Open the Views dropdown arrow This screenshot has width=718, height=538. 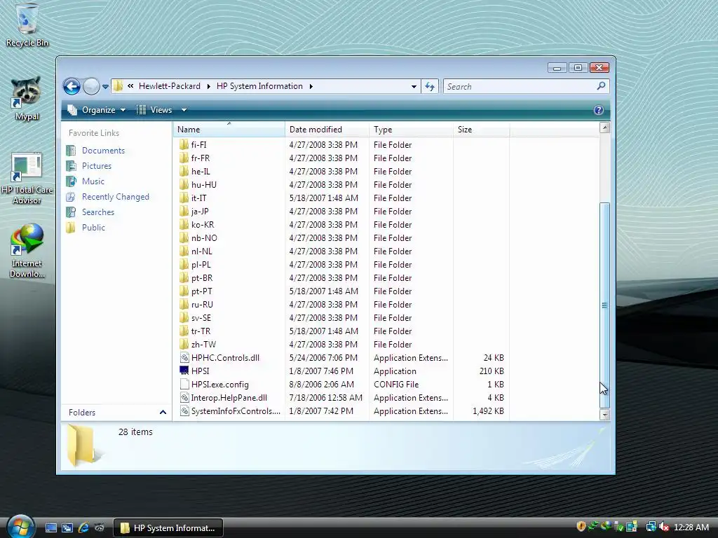click(184, 110)
